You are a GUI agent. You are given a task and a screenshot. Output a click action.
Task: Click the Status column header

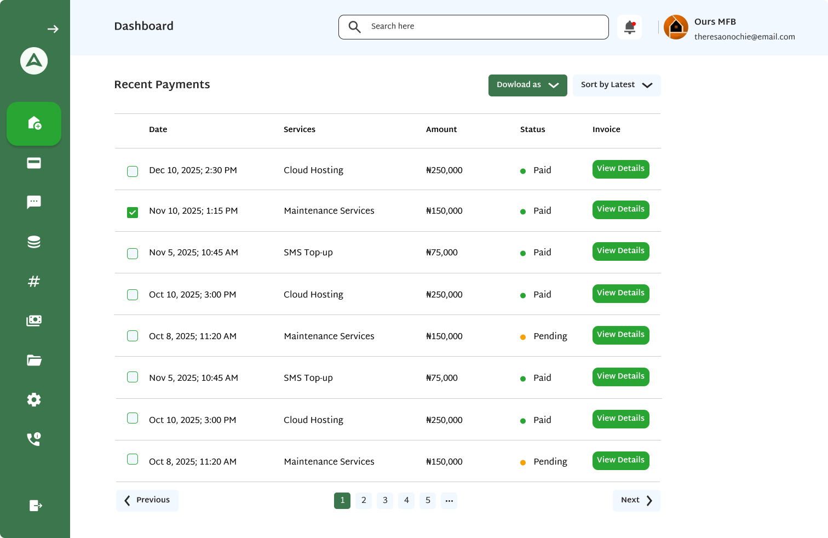pos(533,130)
